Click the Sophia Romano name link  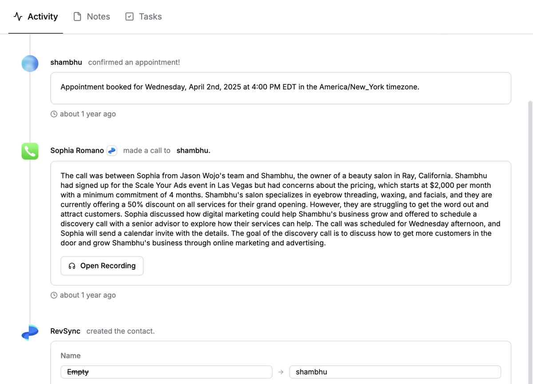[x=77, y=151]
